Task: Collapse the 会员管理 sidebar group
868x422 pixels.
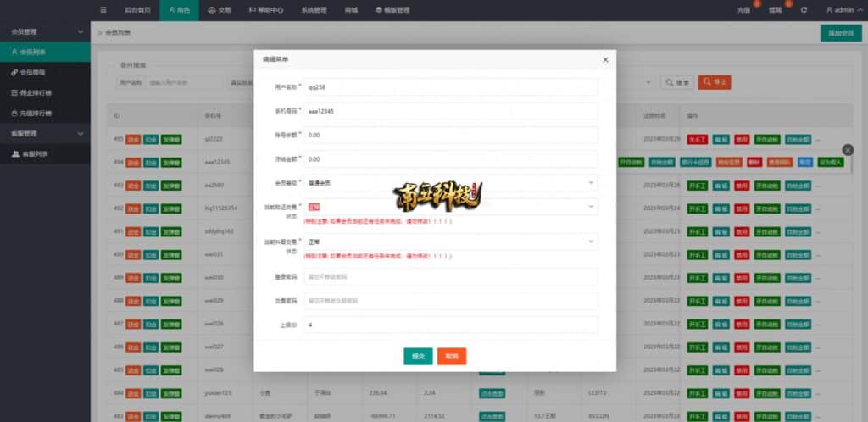Action: [x=45, y=32]
